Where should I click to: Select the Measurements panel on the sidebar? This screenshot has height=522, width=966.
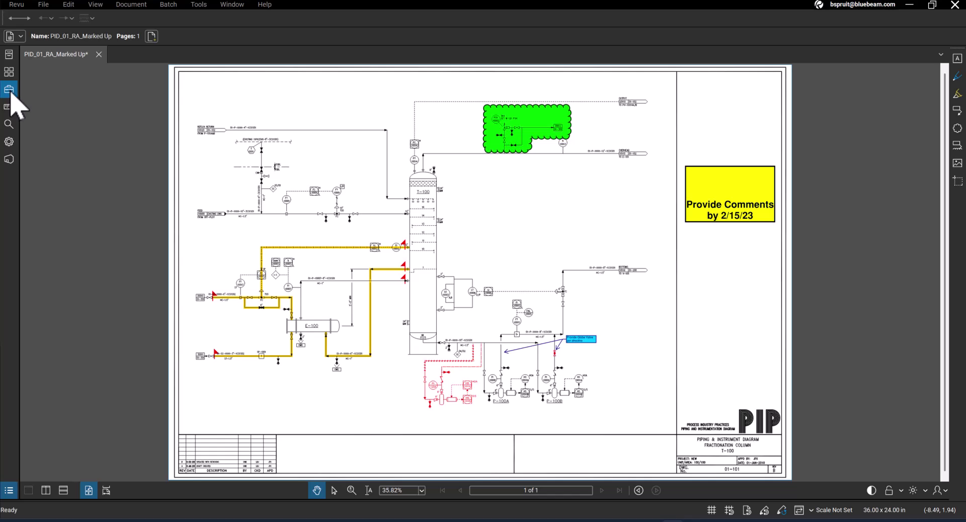[x=9, y=107]
